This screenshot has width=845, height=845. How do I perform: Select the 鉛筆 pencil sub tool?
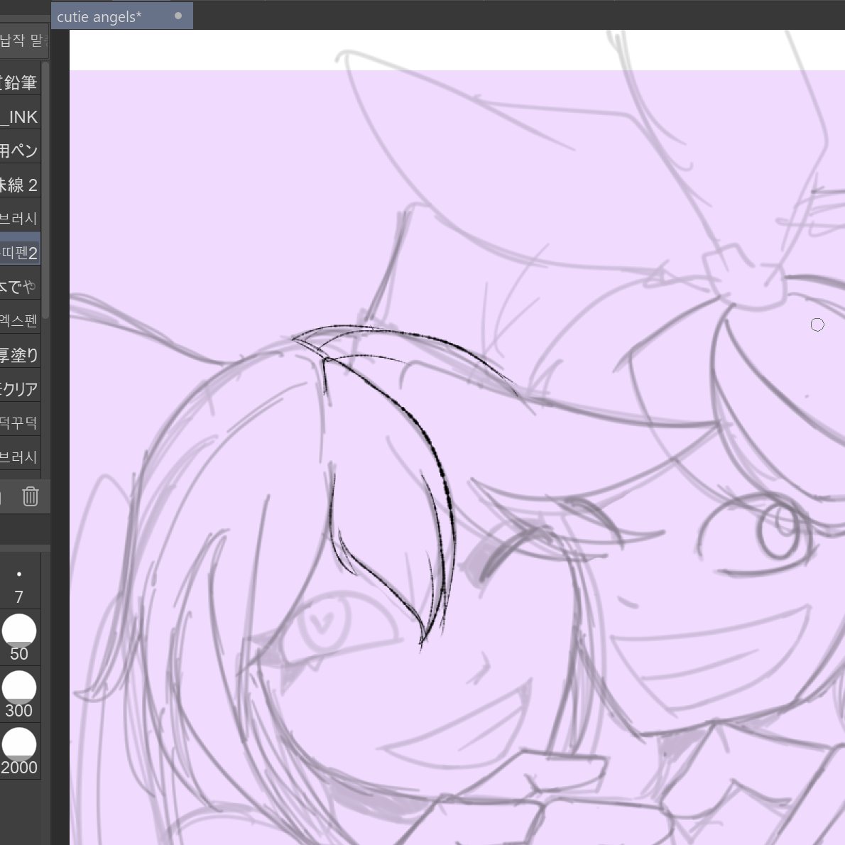click(x=20, y=82)
